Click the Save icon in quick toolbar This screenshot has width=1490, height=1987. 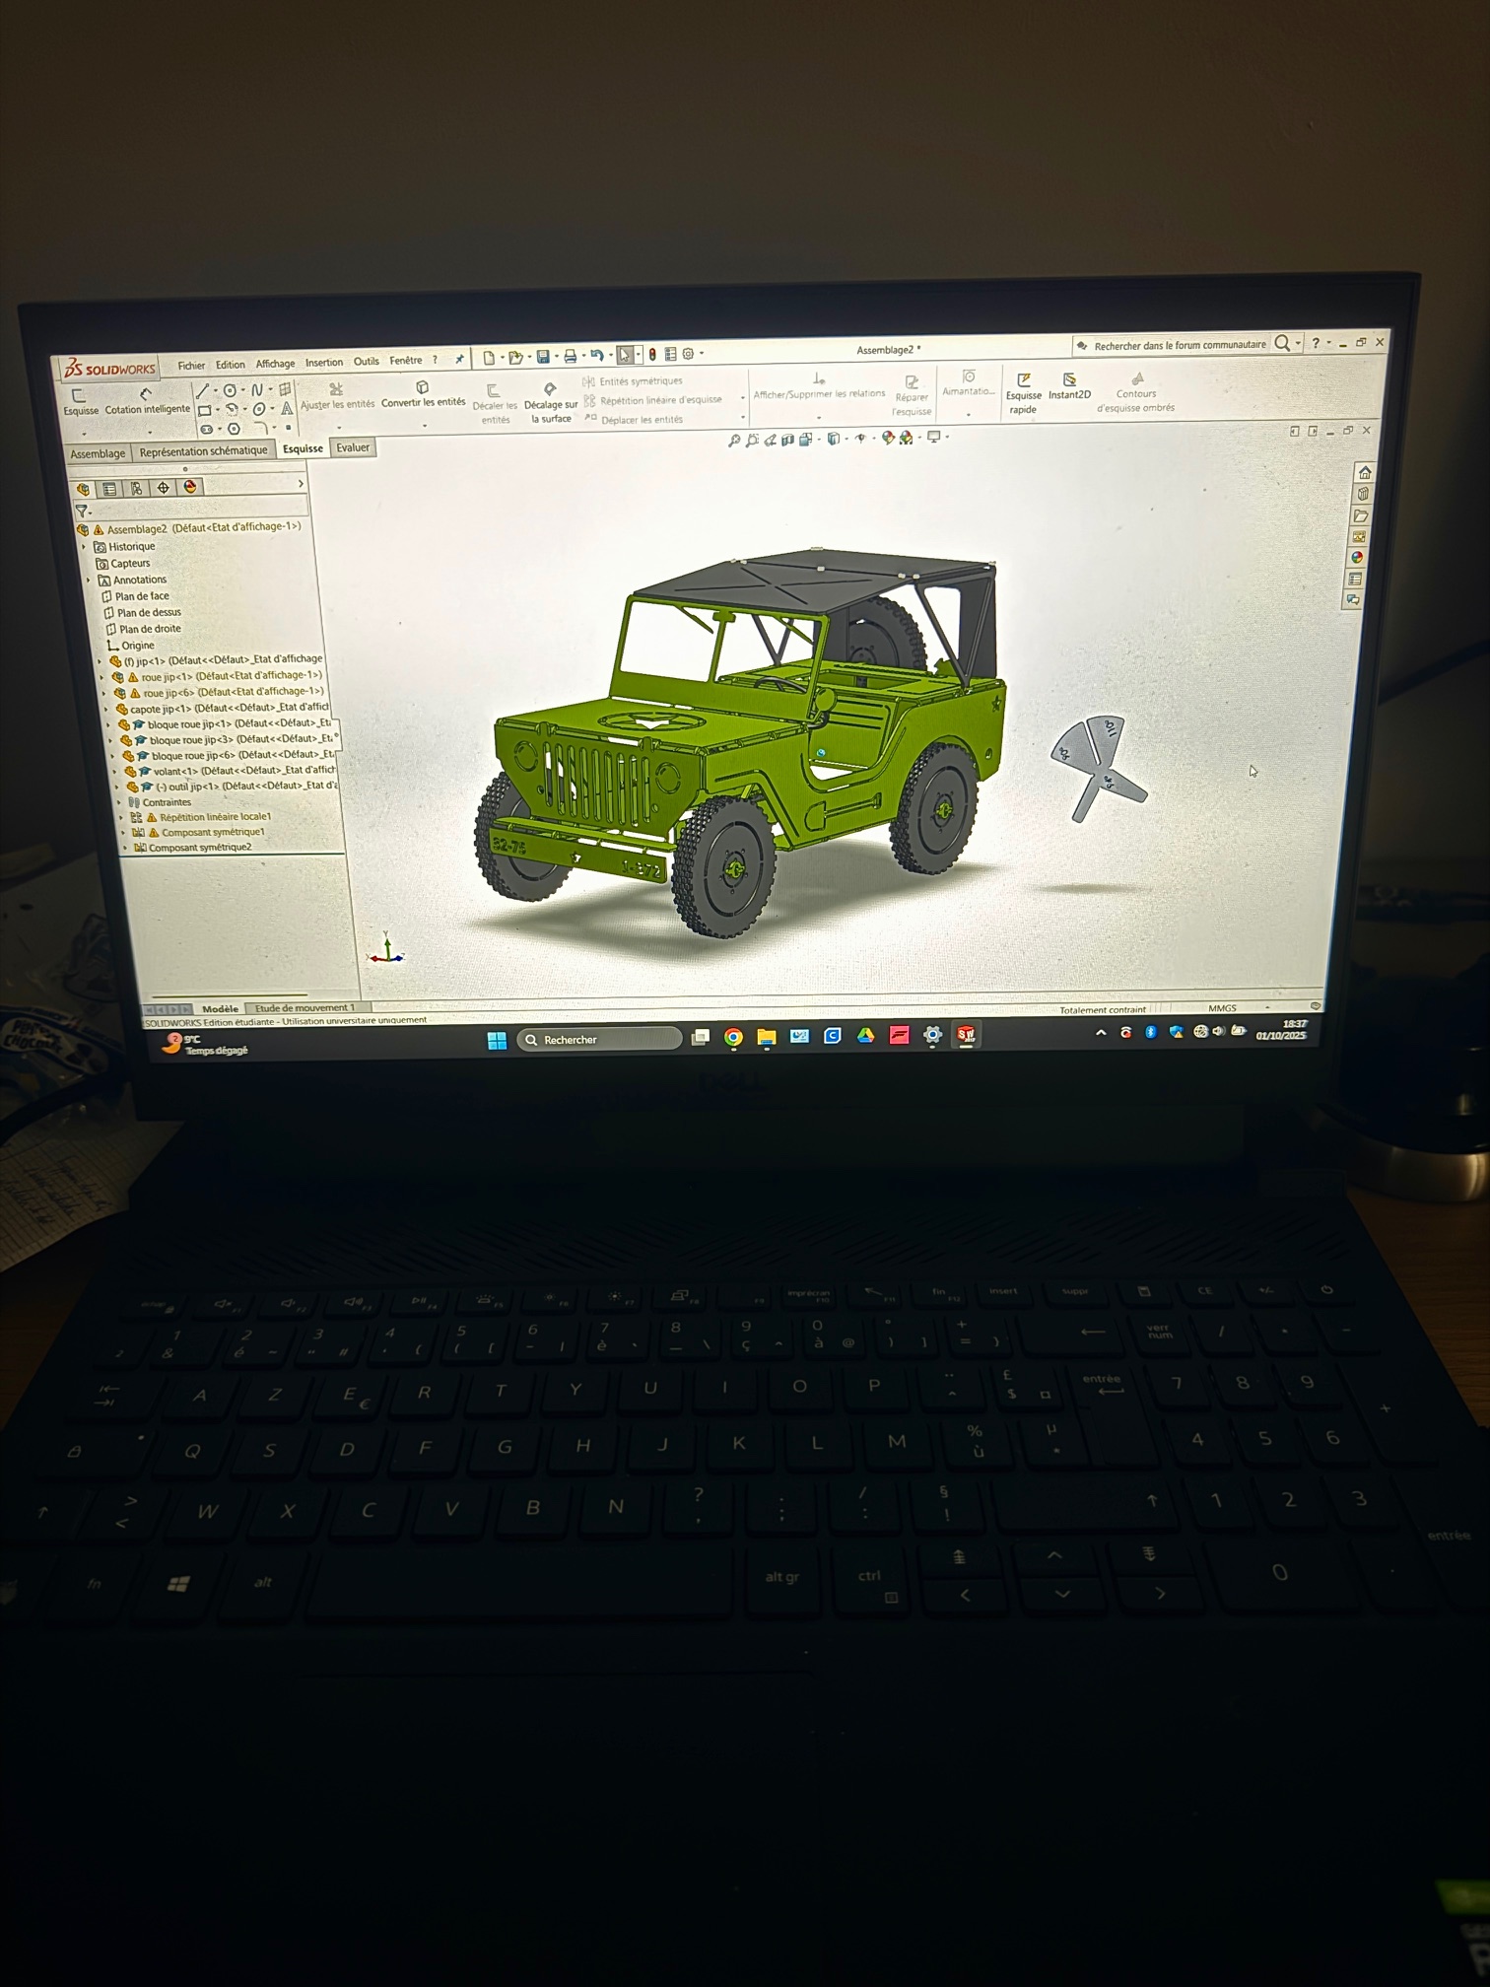tap(542, 356)
